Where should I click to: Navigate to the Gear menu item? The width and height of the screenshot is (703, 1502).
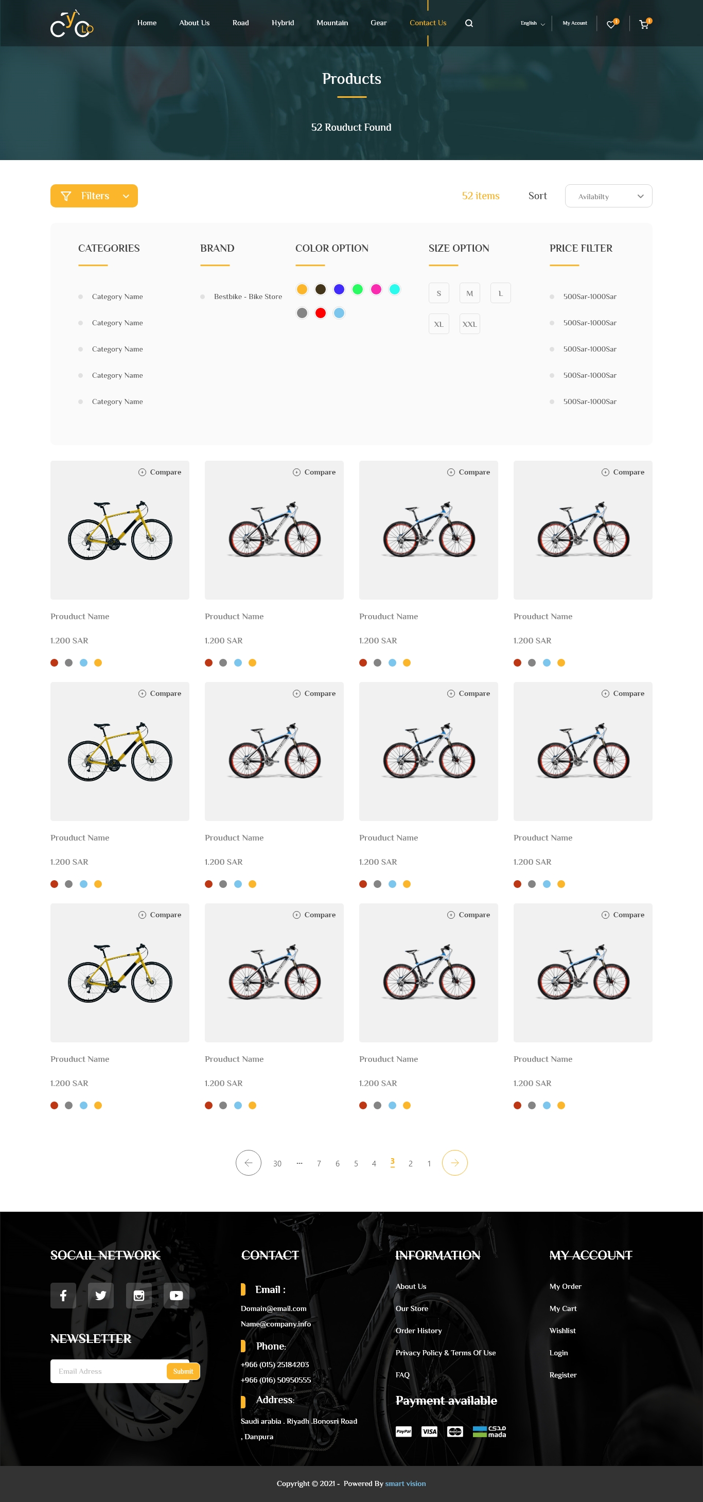378,23
